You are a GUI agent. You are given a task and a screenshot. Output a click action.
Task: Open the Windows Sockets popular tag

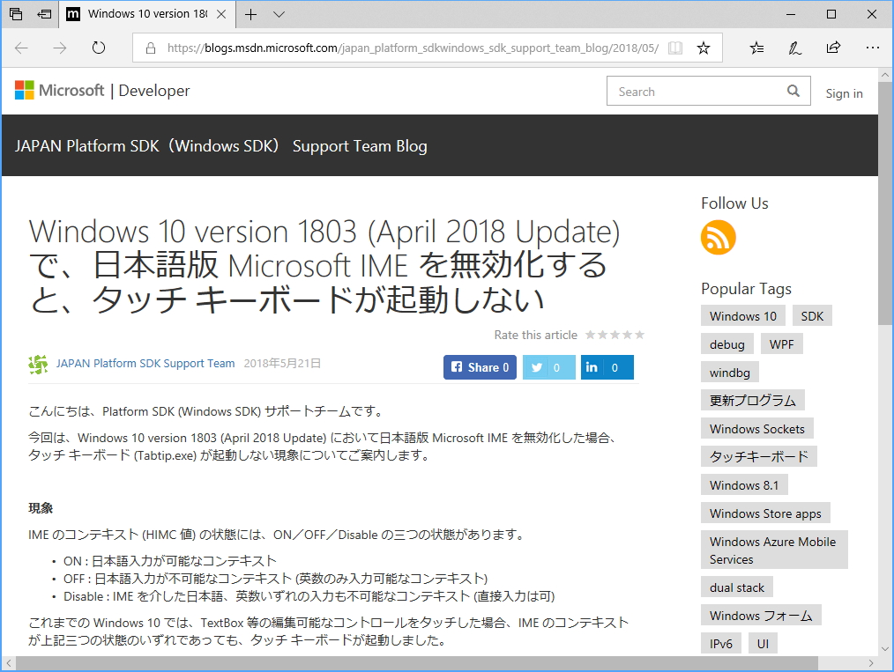click(756, 428)
